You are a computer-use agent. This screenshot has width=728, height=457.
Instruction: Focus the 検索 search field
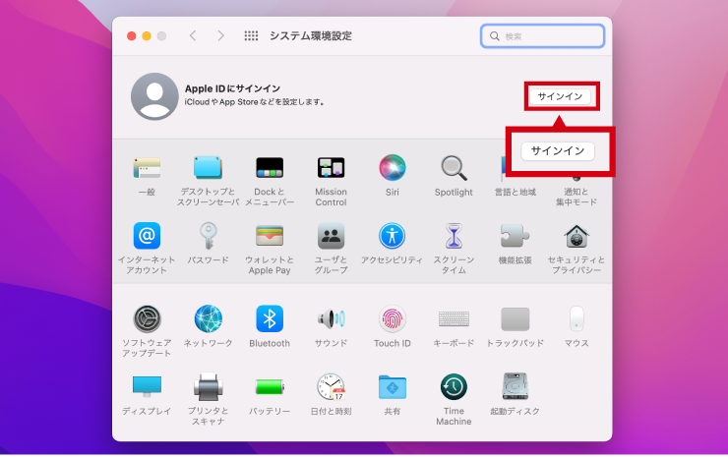coord(542,36)
